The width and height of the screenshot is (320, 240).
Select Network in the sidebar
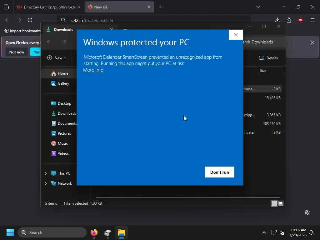[x=62, y=183]
